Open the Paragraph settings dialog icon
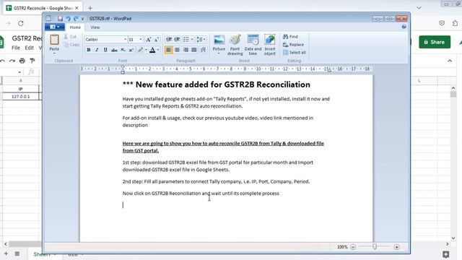 click(x=204, y=50)
